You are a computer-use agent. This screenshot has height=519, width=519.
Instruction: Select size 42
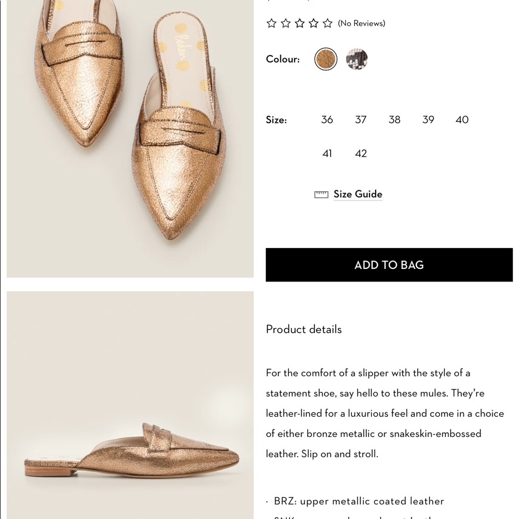[361, 154]
